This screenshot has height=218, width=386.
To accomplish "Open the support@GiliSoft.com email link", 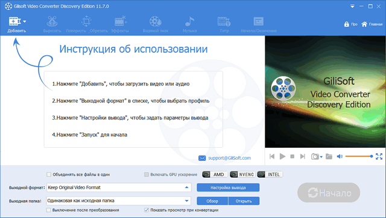I will tap(229, 158).
